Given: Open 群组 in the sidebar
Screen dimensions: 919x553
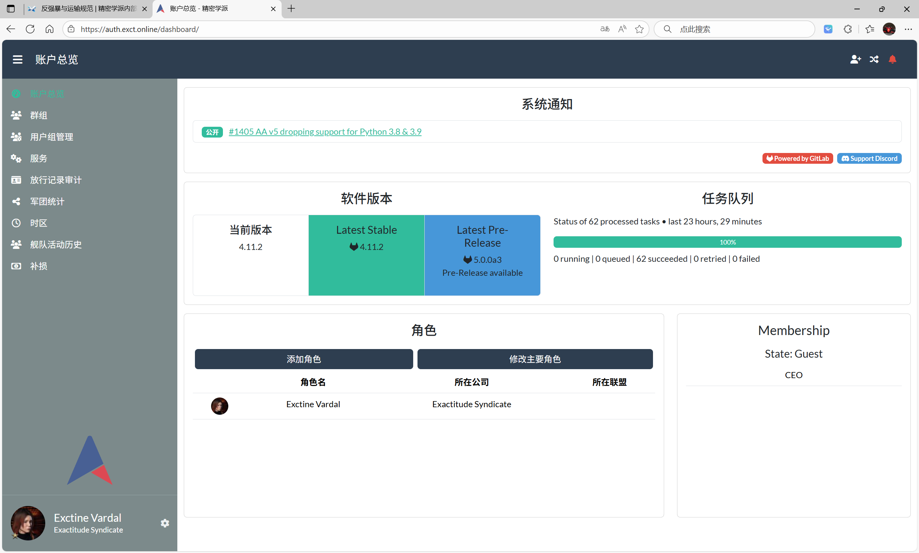Looking at the screenshot, I should click(38, 115).
